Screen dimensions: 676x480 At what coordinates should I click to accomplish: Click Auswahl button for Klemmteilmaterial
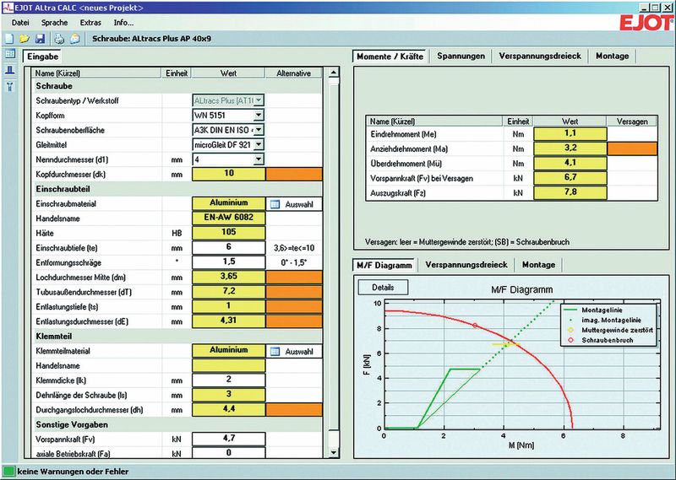point(294,351)
